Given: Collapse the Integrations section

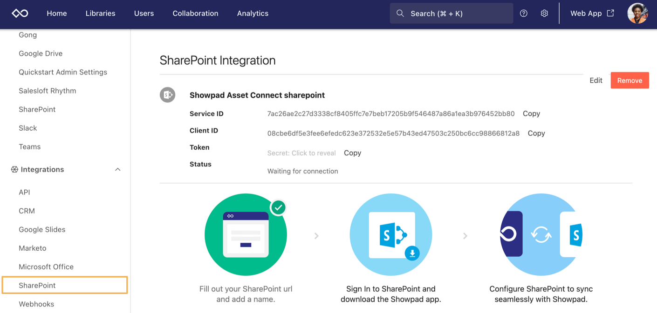Looking at the screenshot, I should 118,169.
